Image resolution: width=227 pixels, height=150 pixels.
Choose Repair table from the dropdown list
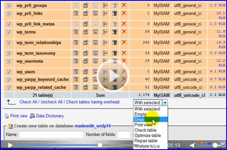(150, 140)
